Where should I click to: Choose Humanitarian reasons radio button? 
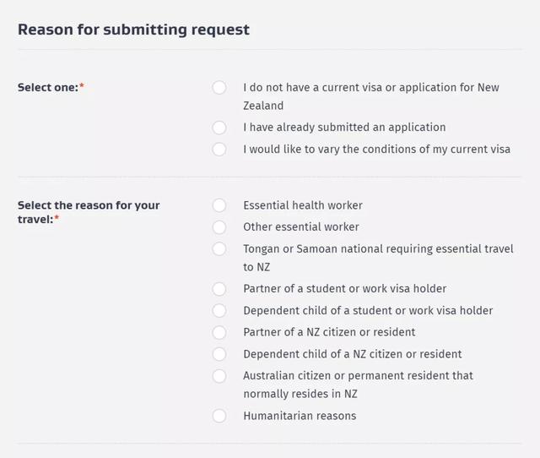click(219, 416)
